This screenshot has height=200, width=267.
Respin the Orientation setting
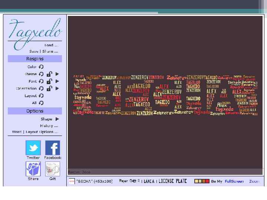tap(41, 89)
